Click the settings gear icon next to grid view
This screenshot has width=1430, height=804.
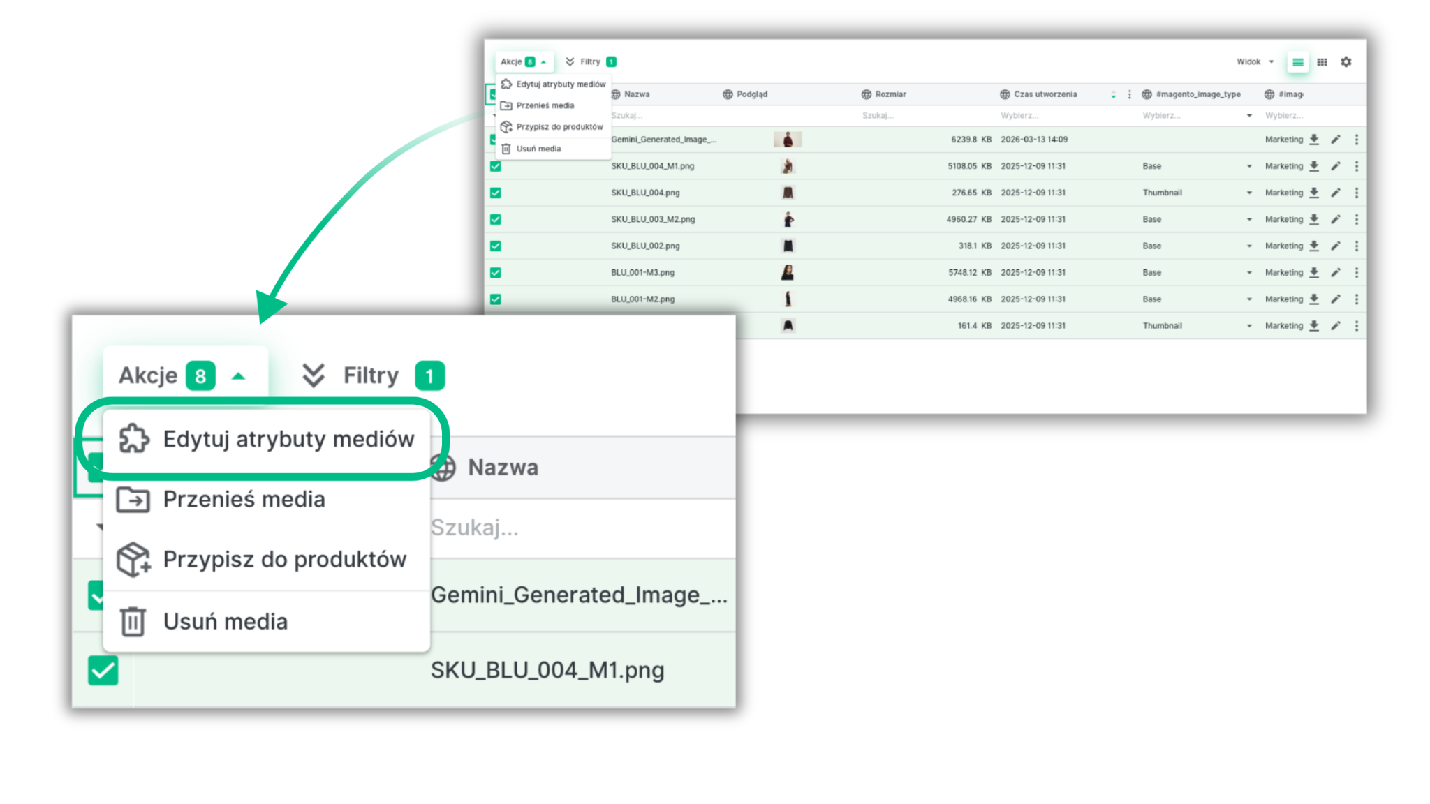click(x=1346, y=61)
